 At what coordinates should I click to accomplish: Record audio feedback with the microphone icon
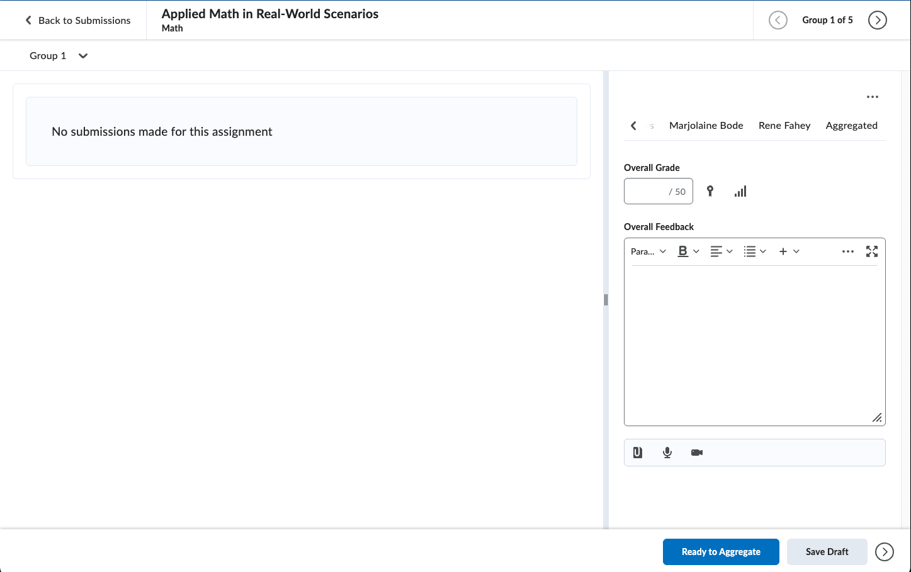pyautogui.click(x=667, y=453)
